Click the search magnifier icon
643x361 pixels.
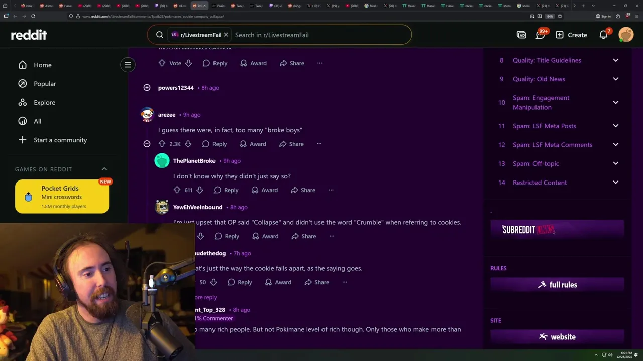(159, 35)
